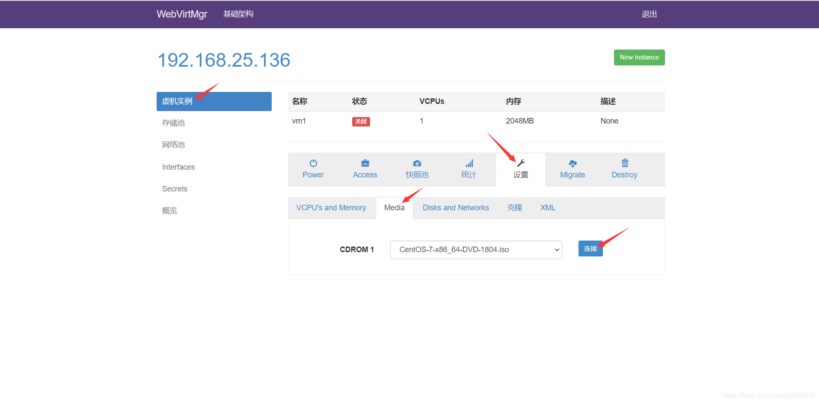Select the settings wrench icon
Image resolution: width=819 pixels, height=403 pixels.
pyautogui.click(x=521, y=163)
